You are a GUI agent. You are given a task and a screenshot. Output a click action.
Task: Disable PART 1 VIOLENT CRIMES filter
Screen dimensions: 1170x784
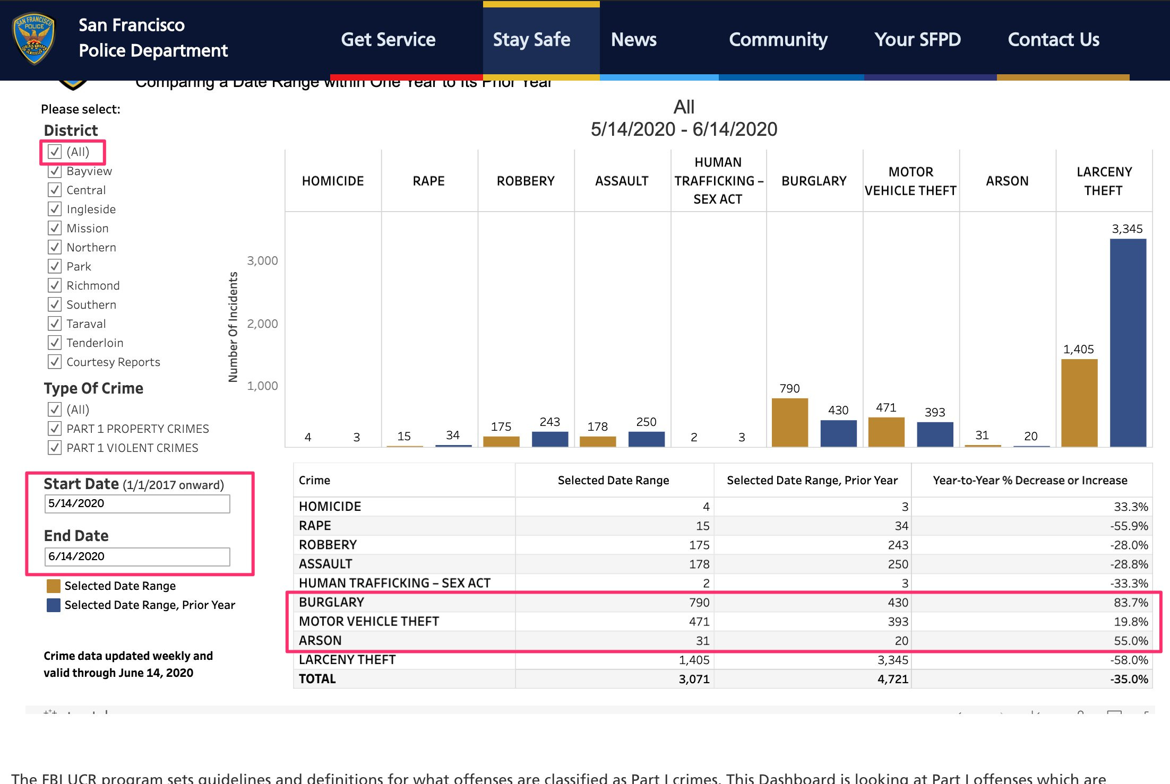(x=54, y=448)
